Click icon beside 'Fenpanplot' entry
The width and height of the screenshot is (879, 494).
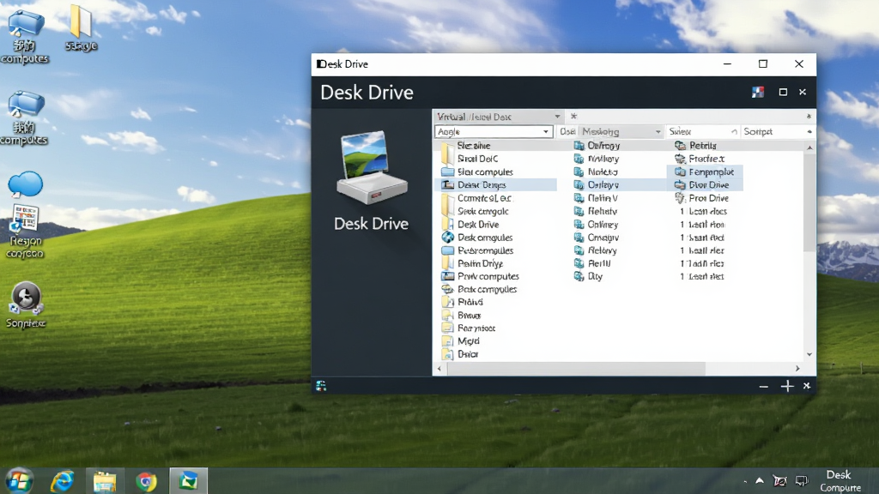(680, 172)
